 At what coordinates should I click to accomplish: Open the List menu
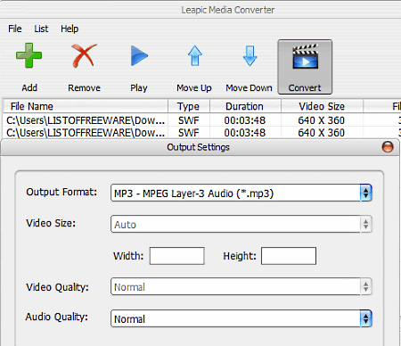pyautogui.click(x=41, y=29)
